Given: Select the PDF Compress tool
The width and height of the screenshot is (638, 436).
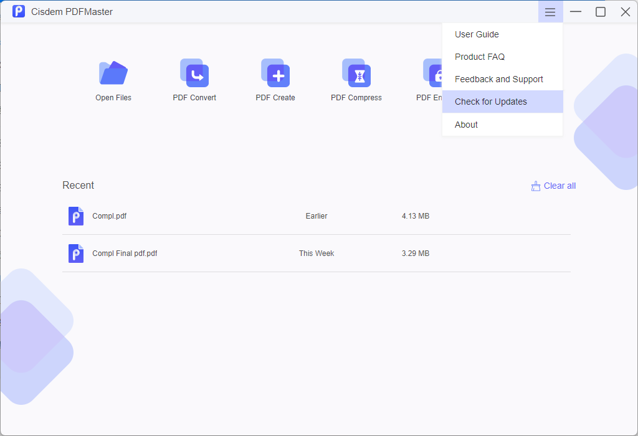Looking at the screenshot, I should tap(356, 73).
